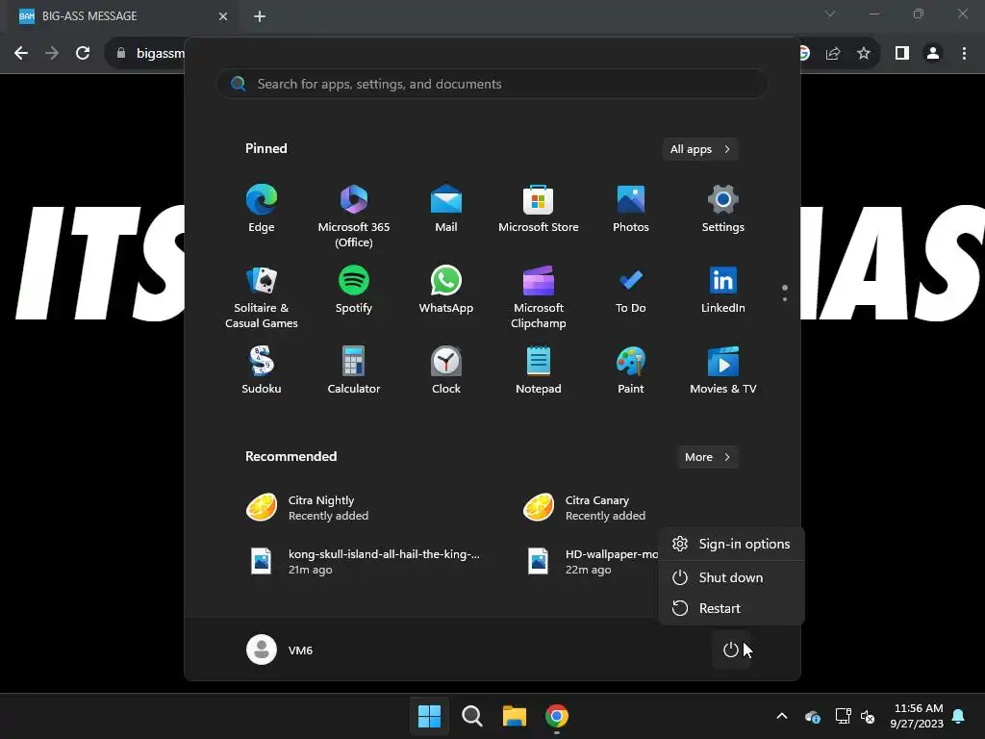Click the Windows Start button on taskbar

[430, 716]
